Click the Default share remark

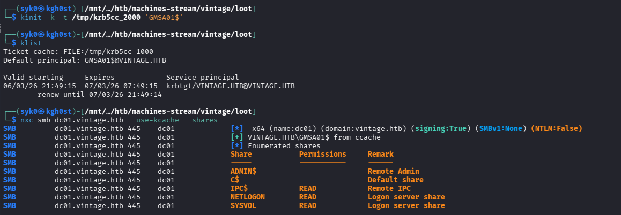(x=396, y=180)
